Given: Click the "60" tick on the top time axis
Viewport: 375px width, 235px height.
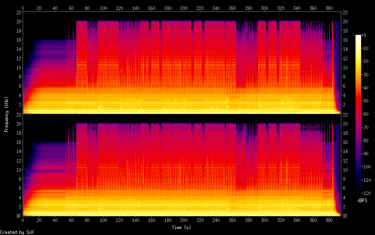Looking at the screenshot, I should pyautogui.click(x=71, y=8).
